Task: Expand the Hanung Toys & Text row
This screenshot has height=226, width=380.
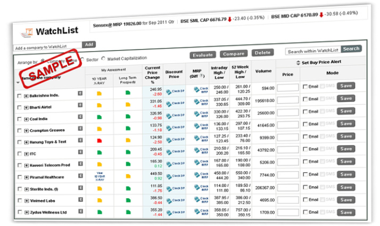Action: 27,142
